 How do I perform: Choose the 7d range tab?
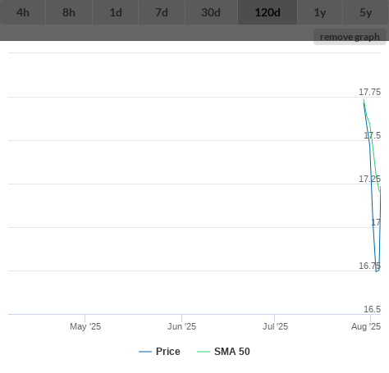(162, 12)
